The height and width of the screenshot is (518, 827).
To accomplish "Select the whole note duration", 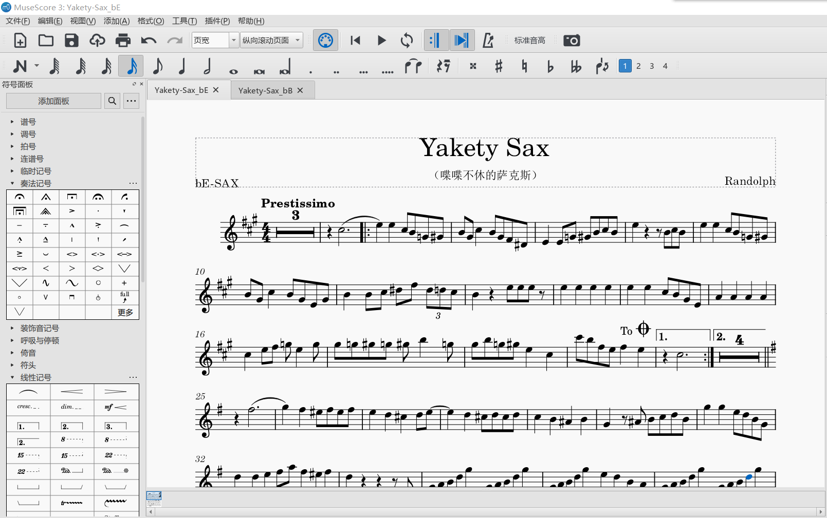I will click(x=233, y=71).
